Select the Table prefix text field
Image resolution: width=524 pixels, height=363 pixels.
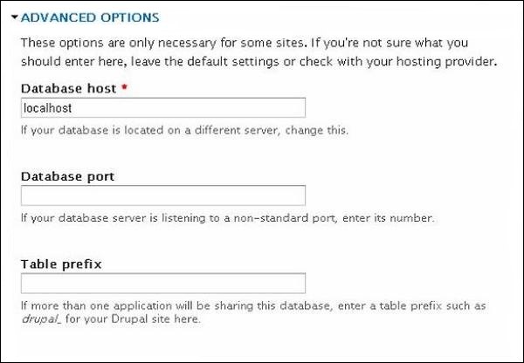click(162, 284)
